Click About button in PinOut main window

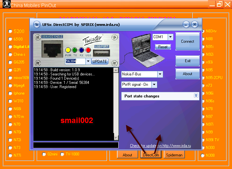[127, 155]
